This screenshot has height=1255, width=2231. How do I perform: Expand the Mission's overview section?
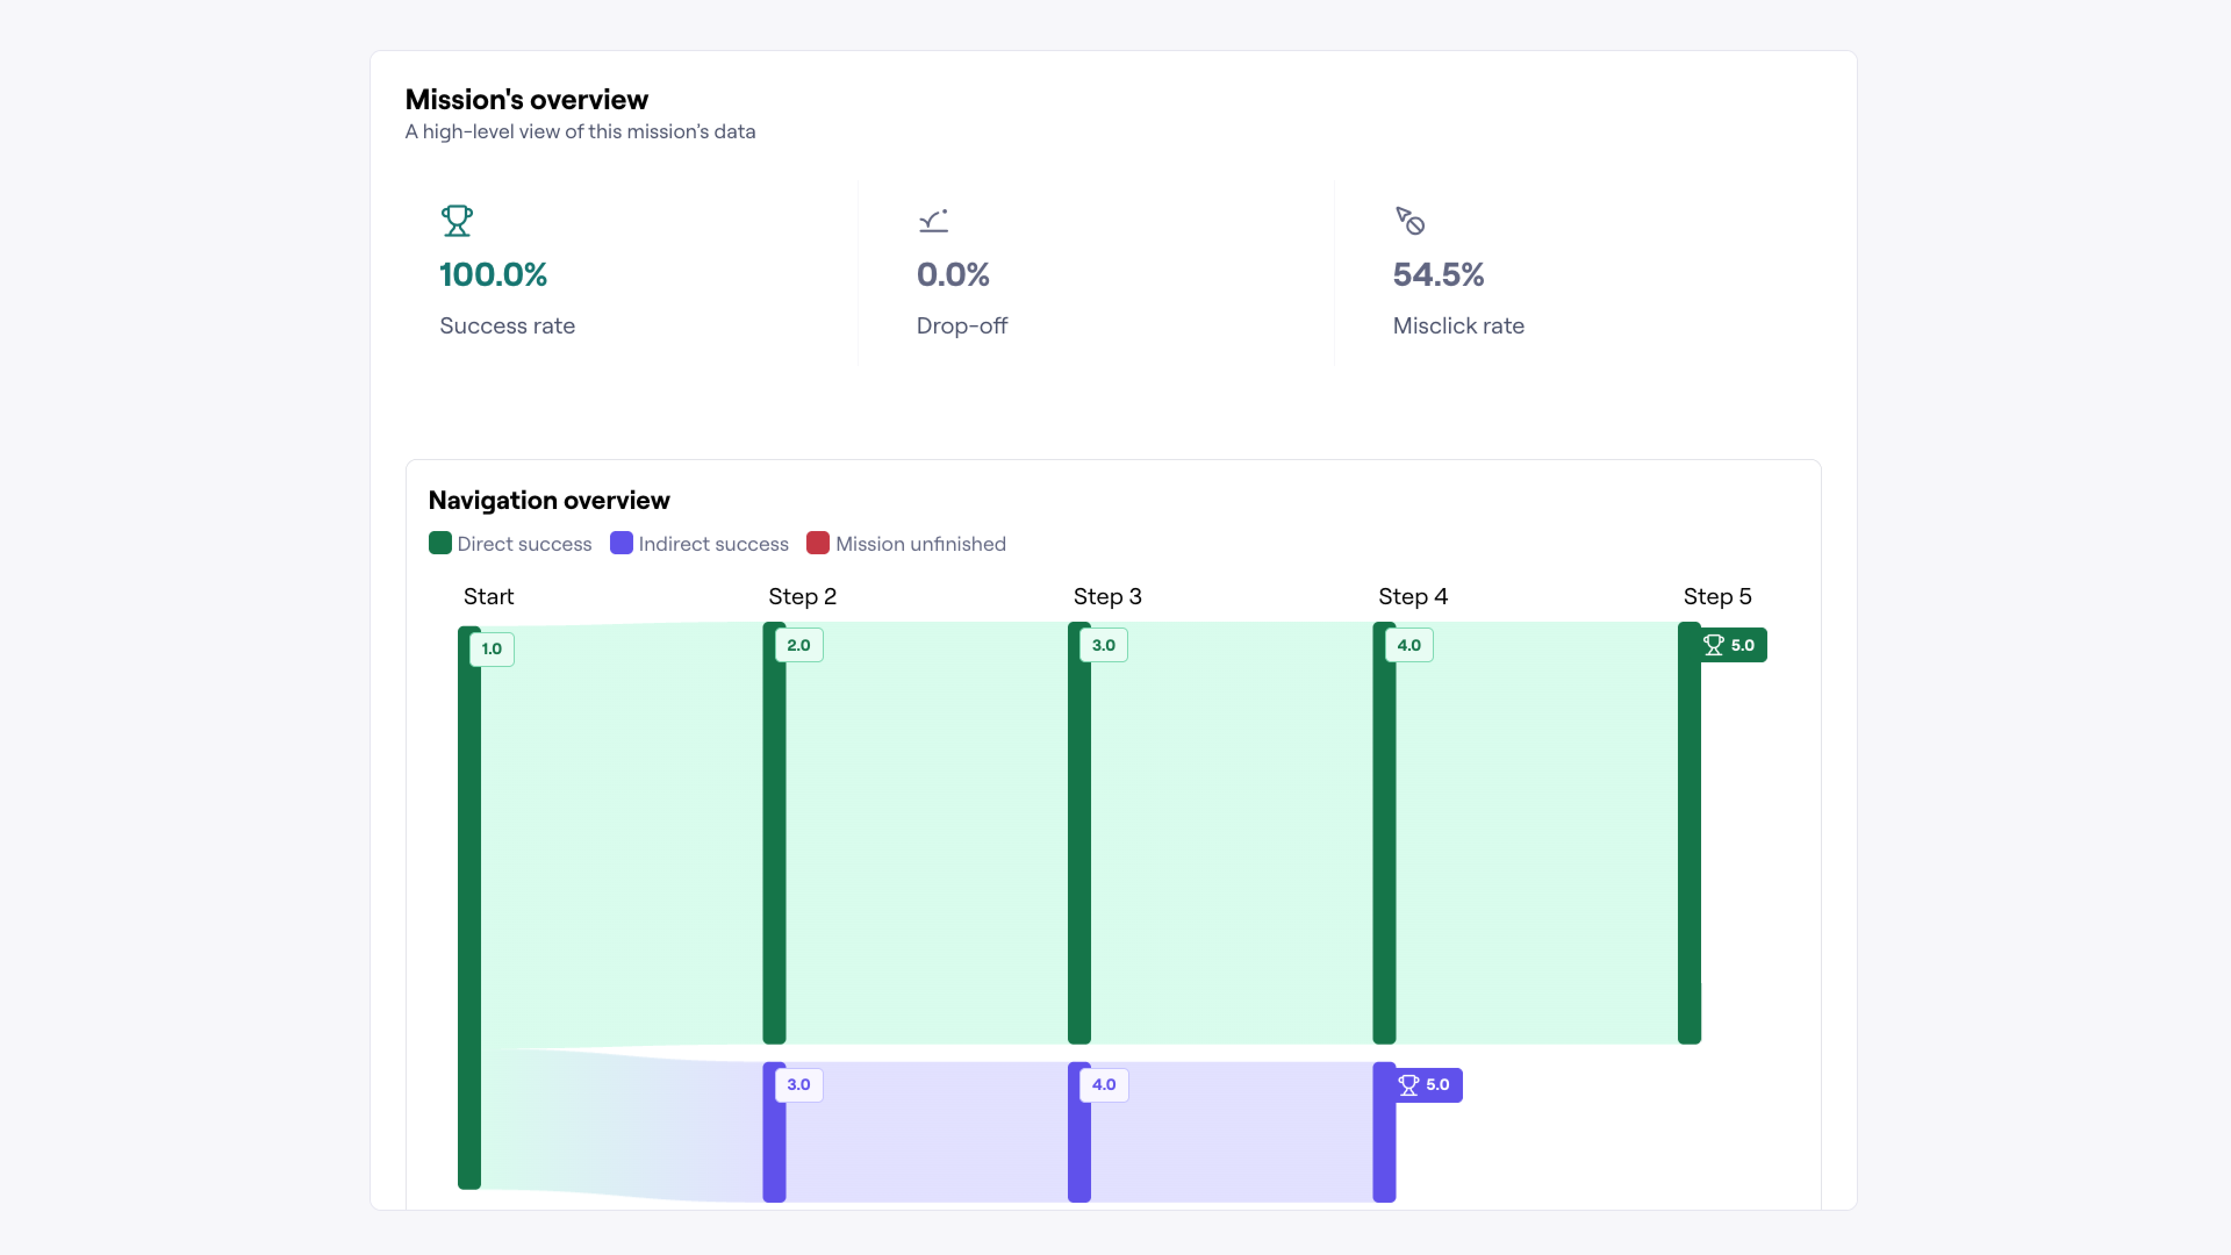(526, 99)
